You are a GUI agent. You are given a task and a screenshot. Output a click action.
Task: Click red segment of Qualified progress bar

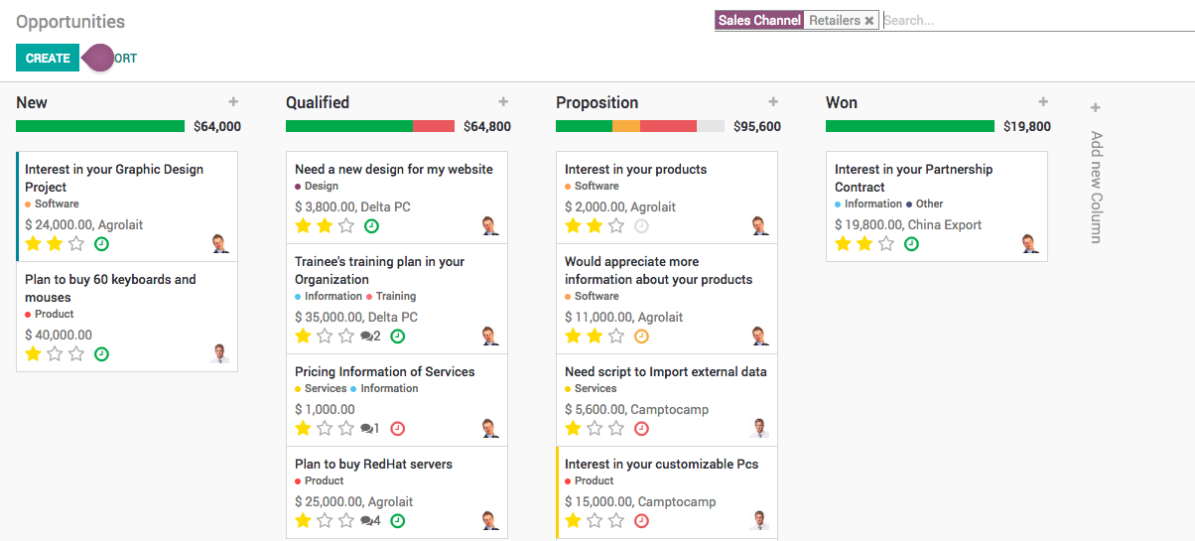(433, 126)
